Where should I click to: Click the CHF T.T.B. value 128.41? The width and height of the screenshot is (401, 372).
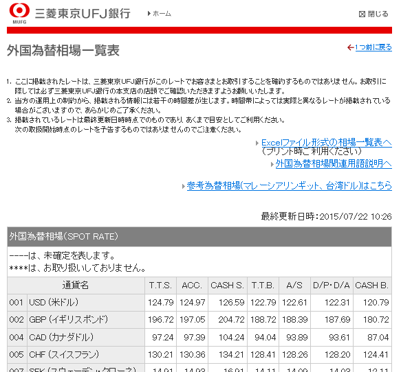tap(263, 355)
